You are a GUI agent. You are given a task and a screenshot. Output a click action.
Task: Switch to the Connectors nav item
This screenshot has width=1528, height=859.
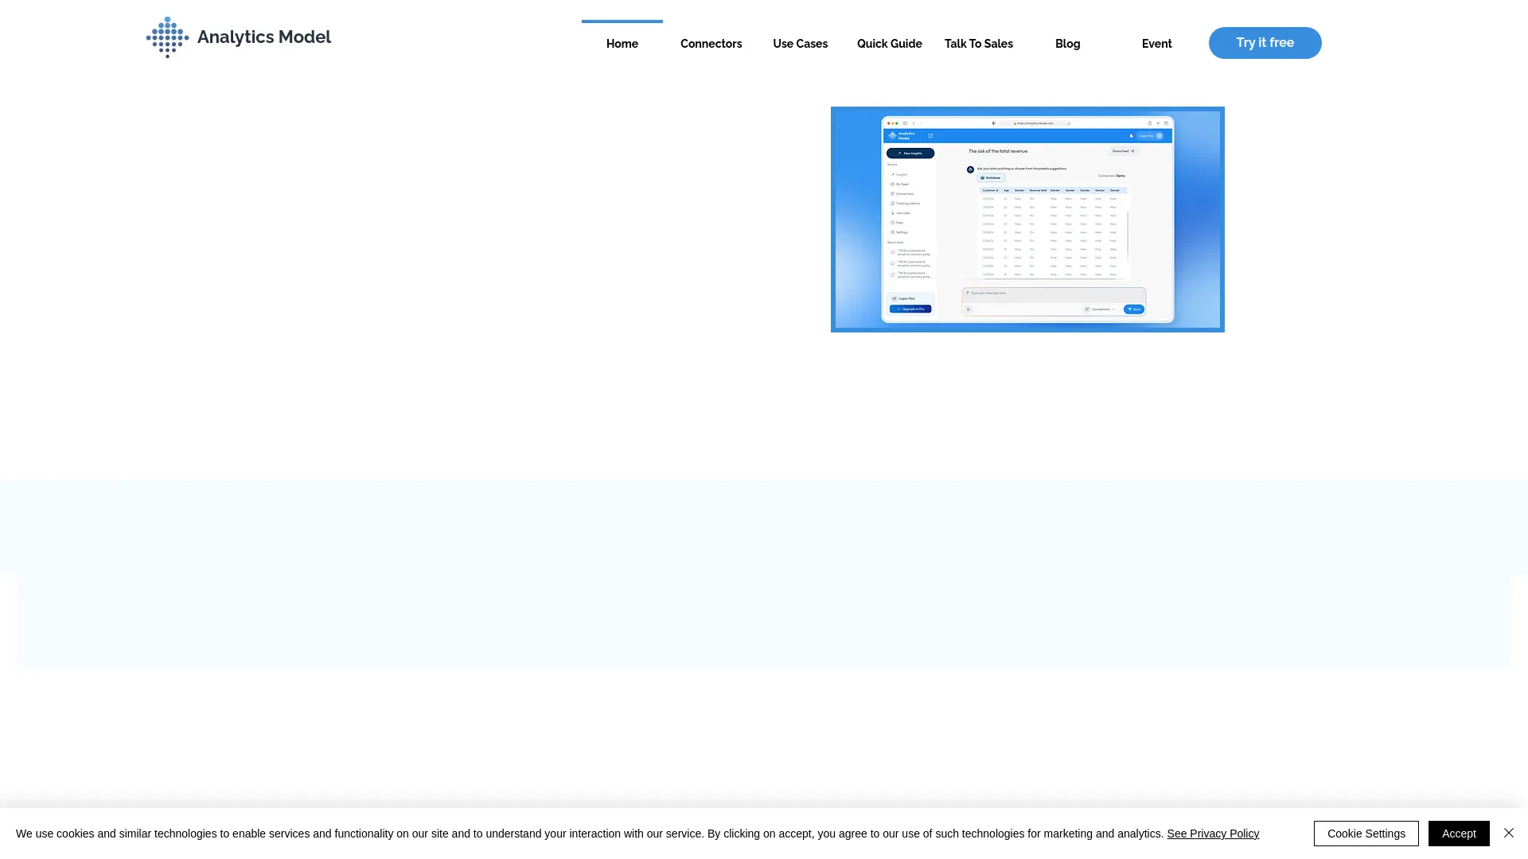[711, 43]
